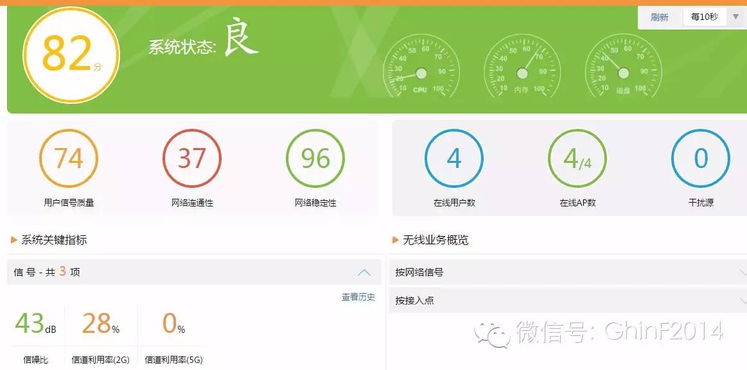Expand the 按网络信号 section
The width and height of the screenshot is (747, 370).
point(568,273)
